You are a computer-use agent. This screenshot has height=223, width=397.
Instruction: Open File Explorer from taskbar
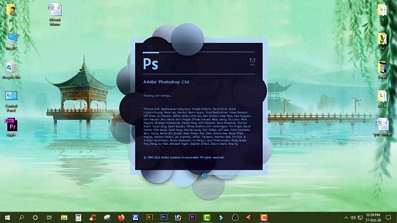click(64, 218)
